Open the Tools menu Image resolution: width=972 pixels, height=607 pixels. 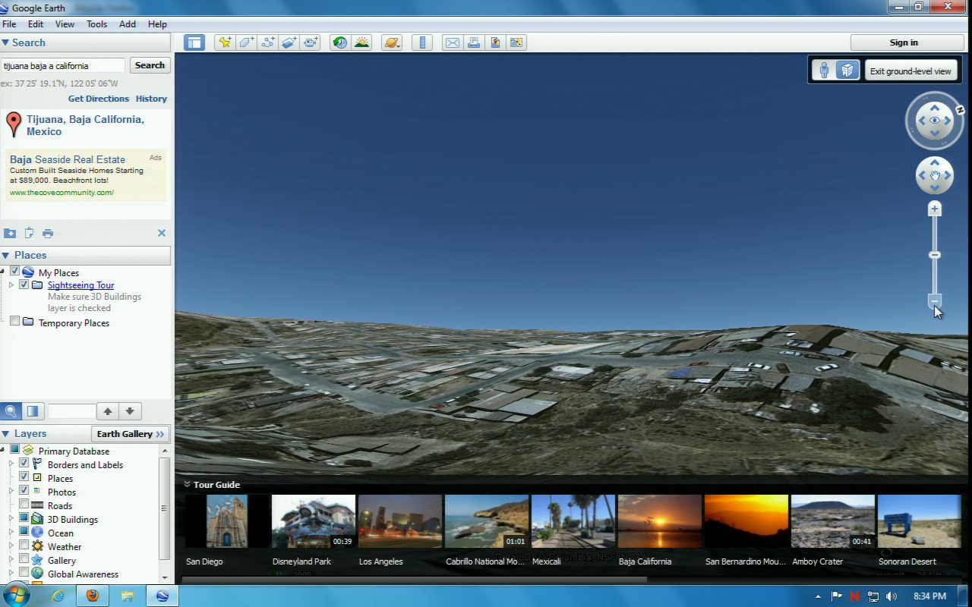coord(96,24)
